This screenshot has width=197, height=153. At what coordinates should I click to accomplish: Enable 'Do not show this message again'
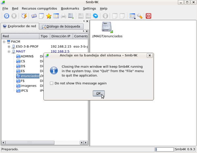pos(52,83)
